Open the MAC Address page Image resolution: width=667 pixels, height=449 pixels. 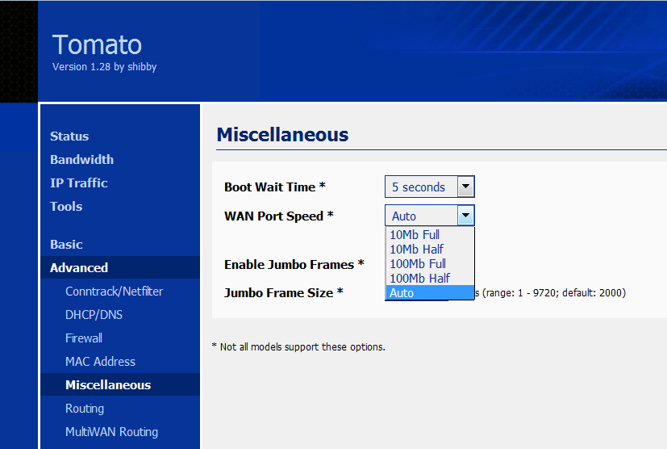pos(100,362)
